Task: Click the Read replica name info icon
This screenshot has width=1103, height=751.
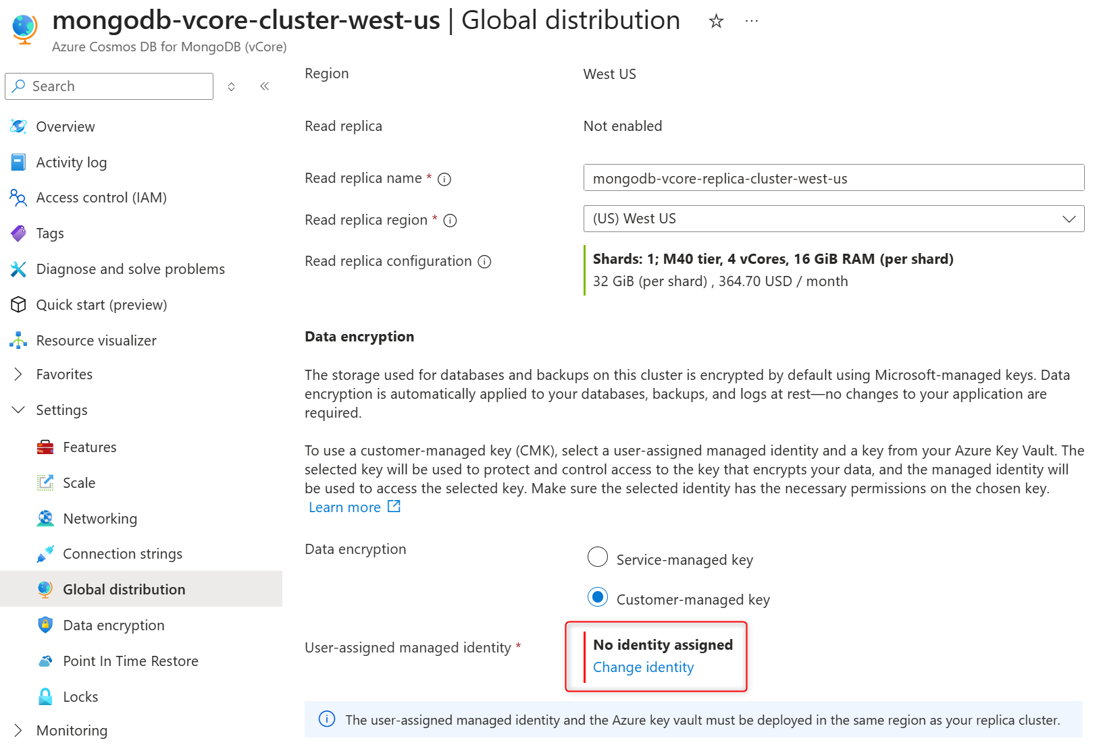Action: tap(444, 179)
